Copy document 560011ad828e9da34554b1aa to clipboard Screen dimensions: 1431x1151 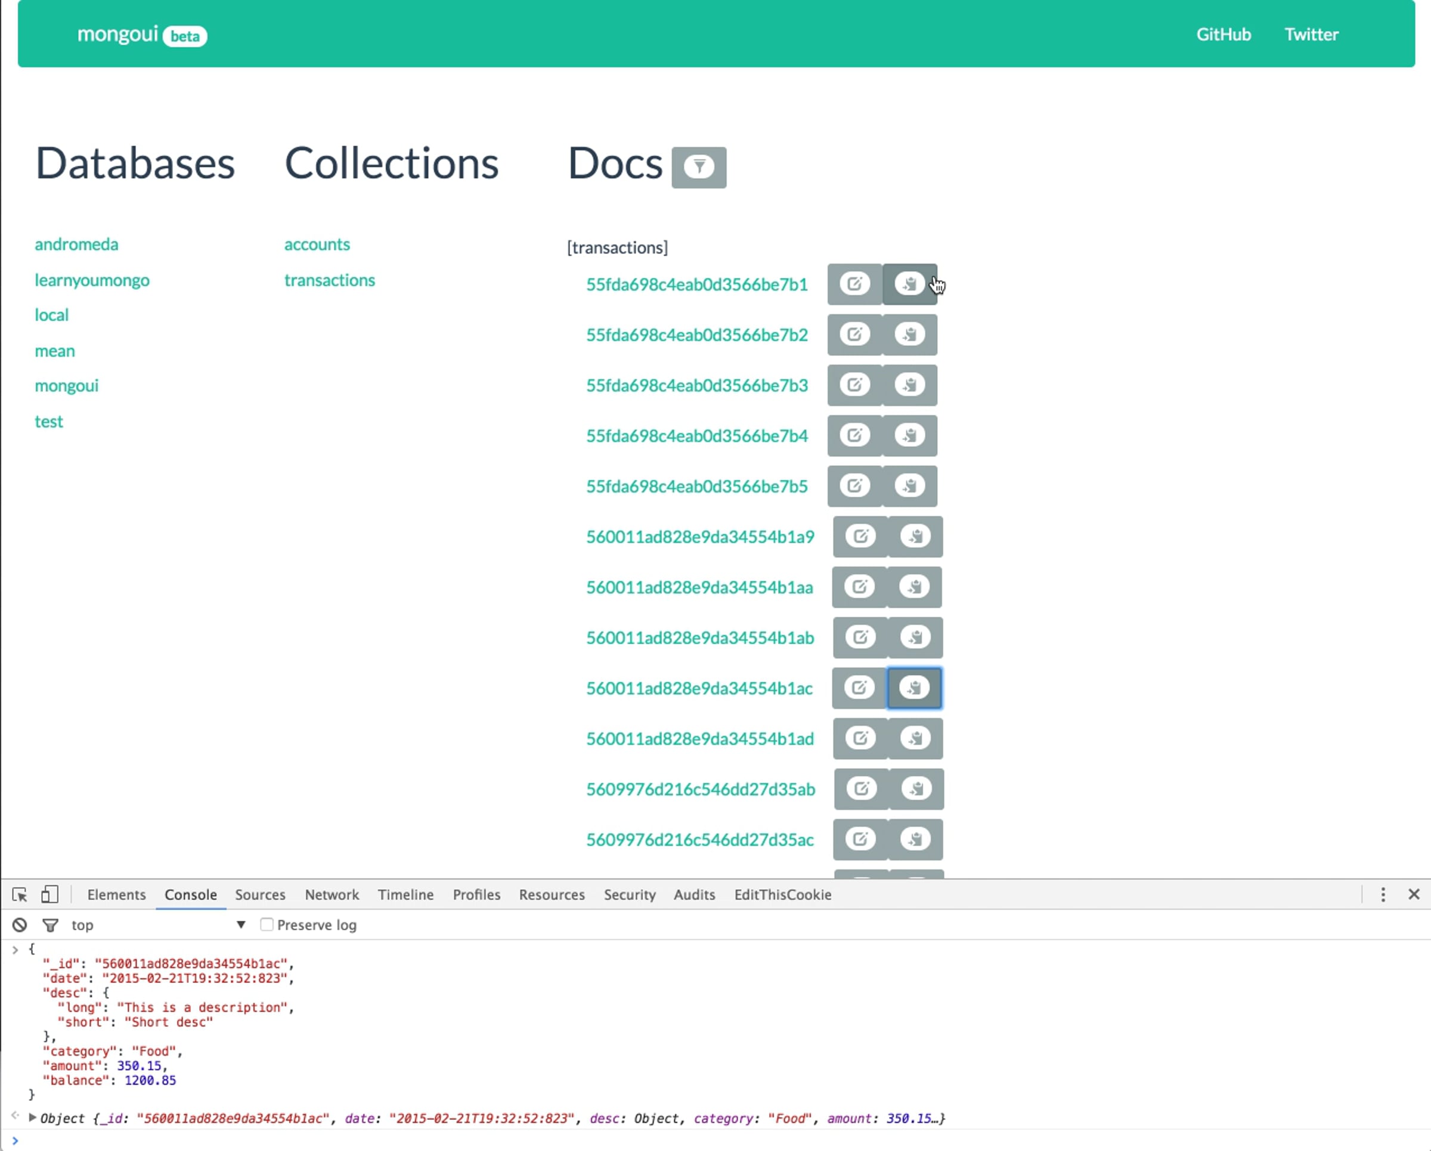(x=915, y=587)
